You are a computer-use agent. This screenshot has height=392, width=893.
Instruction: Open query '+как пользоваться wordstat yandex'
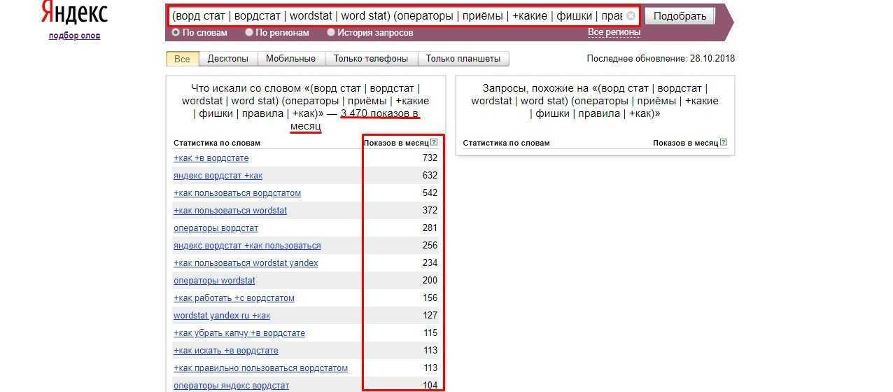coord(246,263)
